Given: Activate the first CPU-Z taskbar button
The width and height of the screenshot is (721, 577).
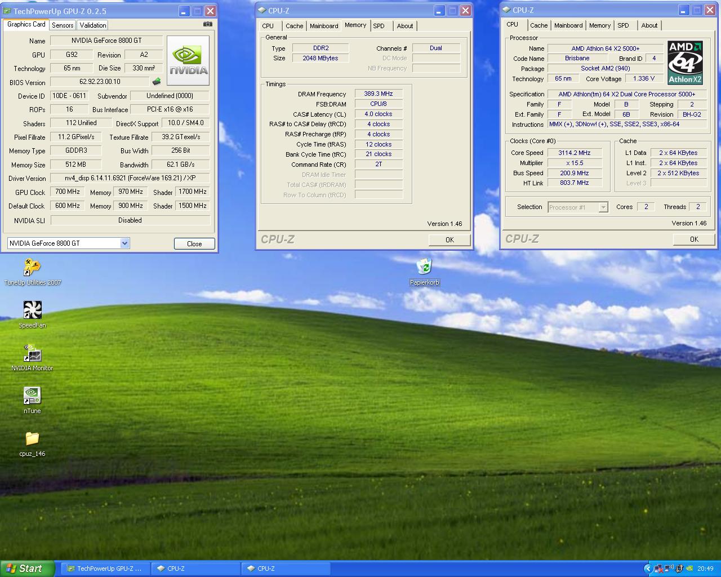Looking at the screenshot, I should click(x=195, y=569).
